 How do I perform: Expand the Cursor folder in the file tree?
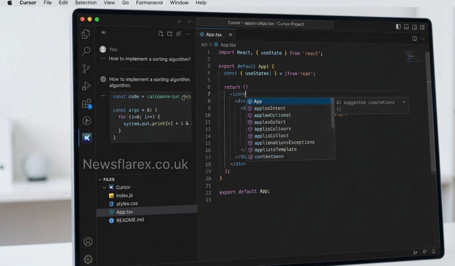point(104,187)
